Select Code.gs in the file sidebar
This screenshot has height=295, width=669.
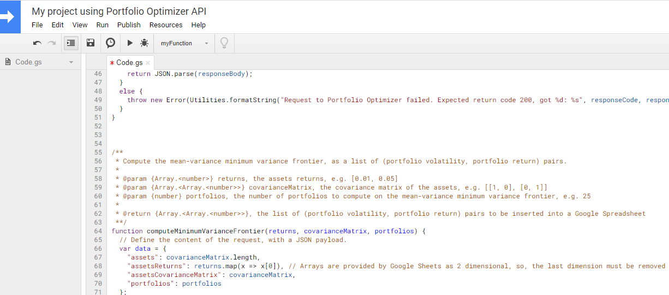coord(28,62)
